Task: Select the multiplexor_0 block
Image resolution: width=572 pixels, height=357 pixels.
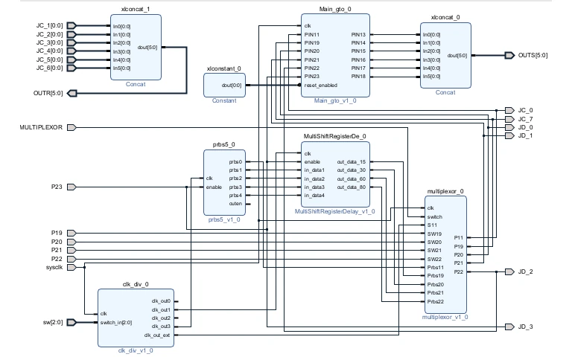Action: point(445,254)
